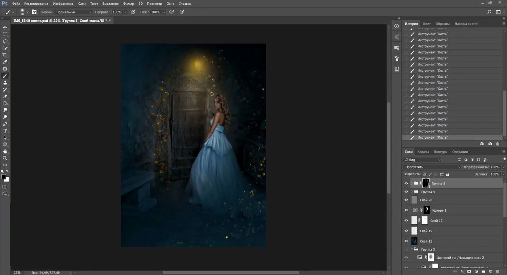507x275 pixels.
Task: Open layer filter type Вид dropdown
Action: pos(422,160)
